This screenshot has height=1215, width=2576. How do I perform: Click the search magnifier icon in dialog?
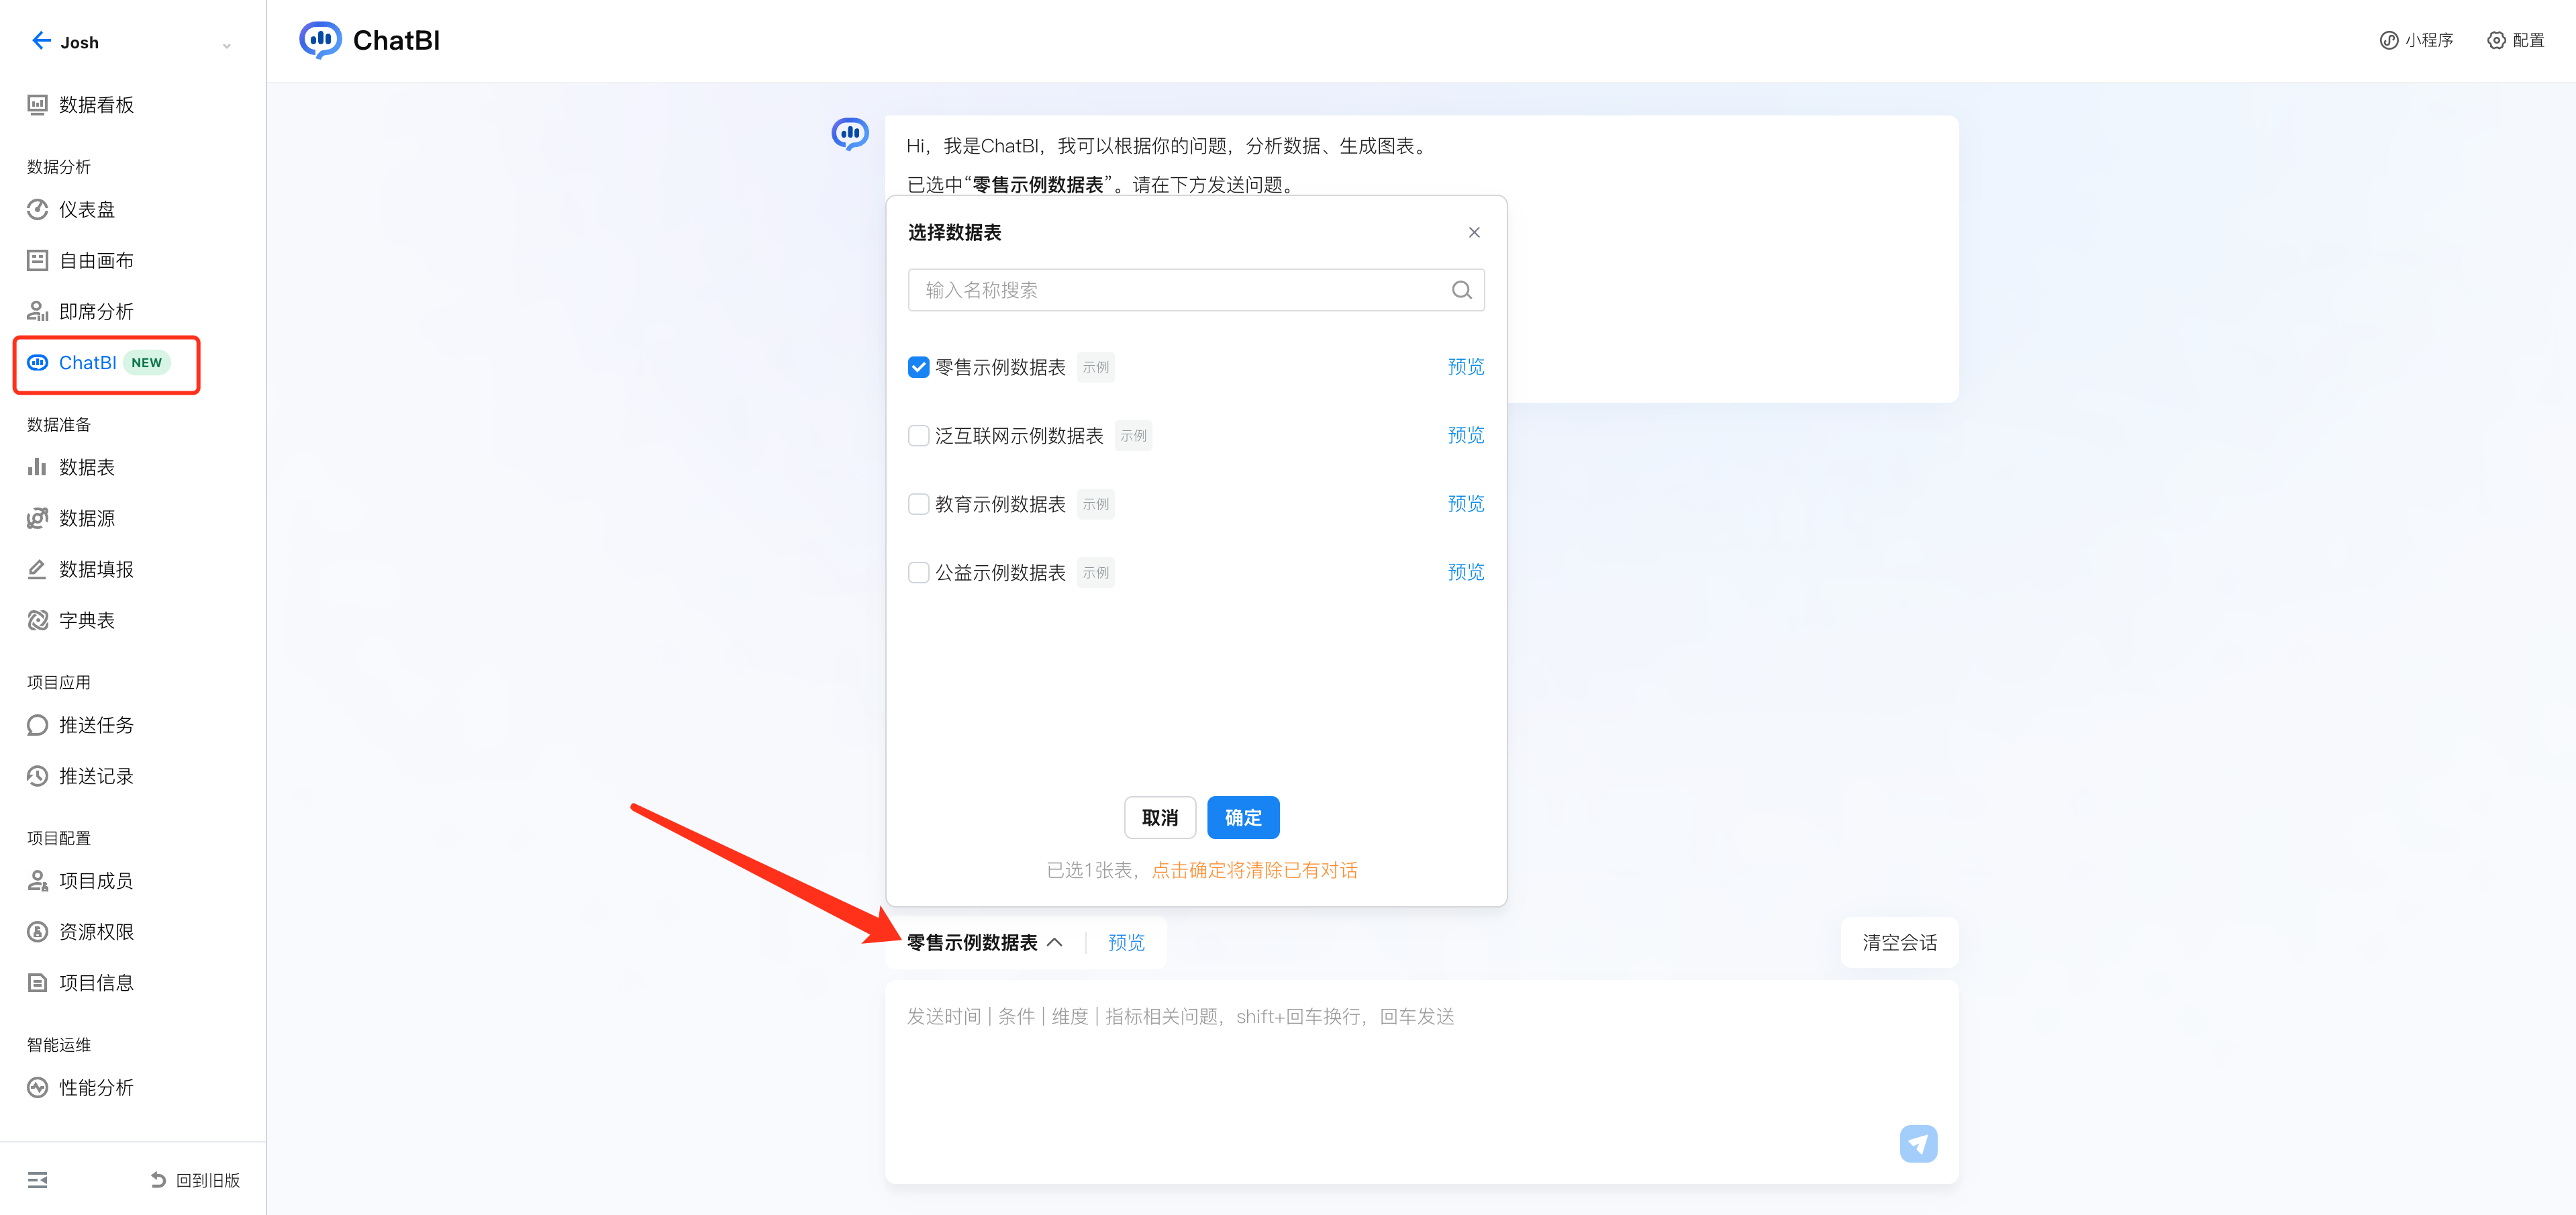(1461, 290)
